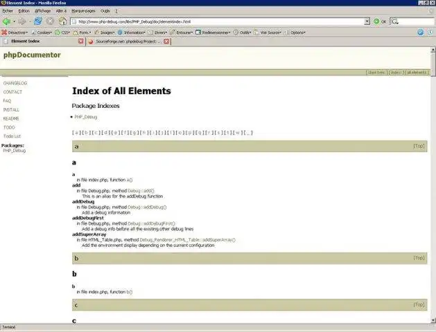Click the forward navigation arrow
This screenshot has width=436, height=332.
pyautogui.click(x=21, y=21)
